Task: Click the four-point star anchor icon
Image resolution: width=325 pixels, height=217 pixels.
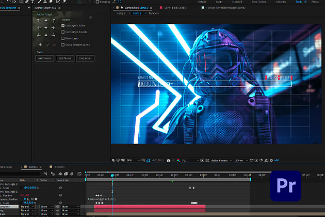Action: tap(40, 44)
